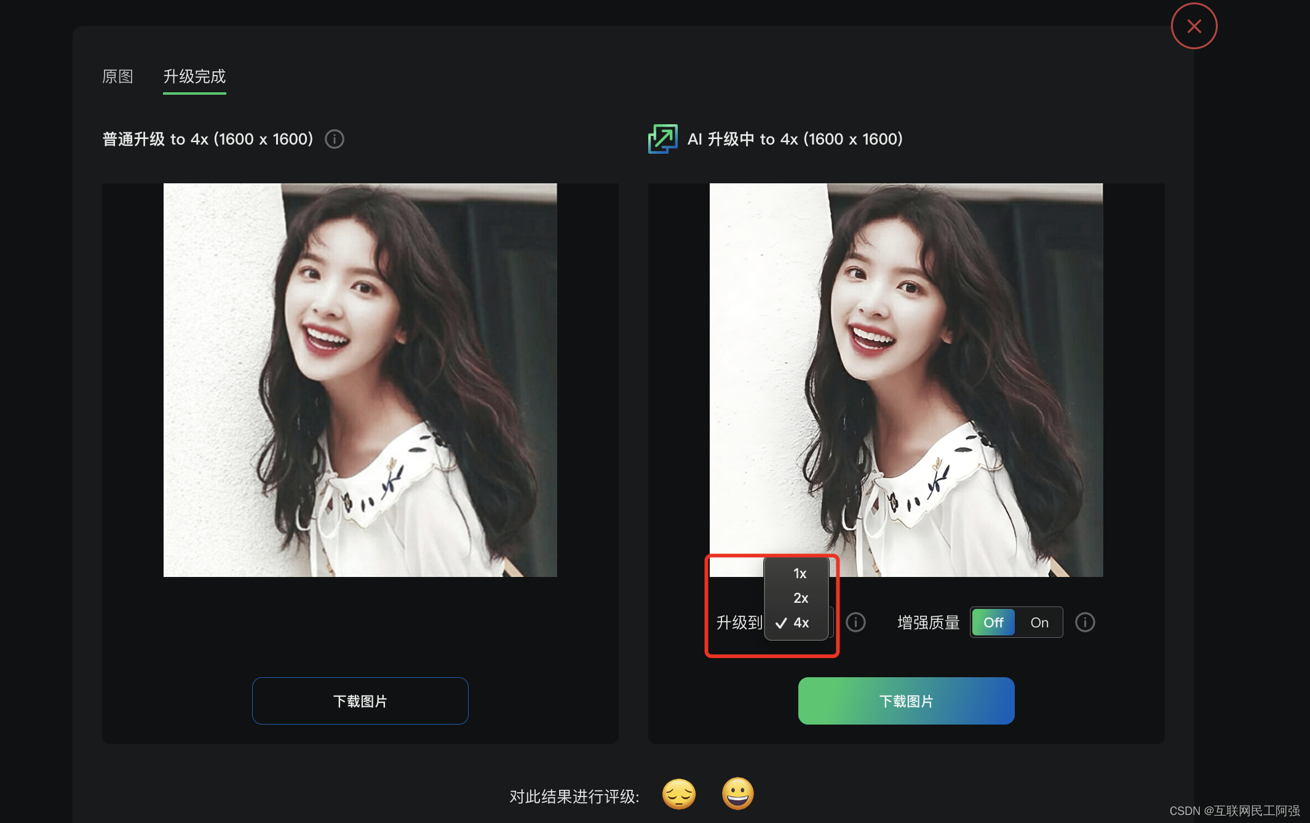The width and height of the screenshot is (1310, 823).
Task: Open 升级完成 tab
Action: click(x=194, y=76)
